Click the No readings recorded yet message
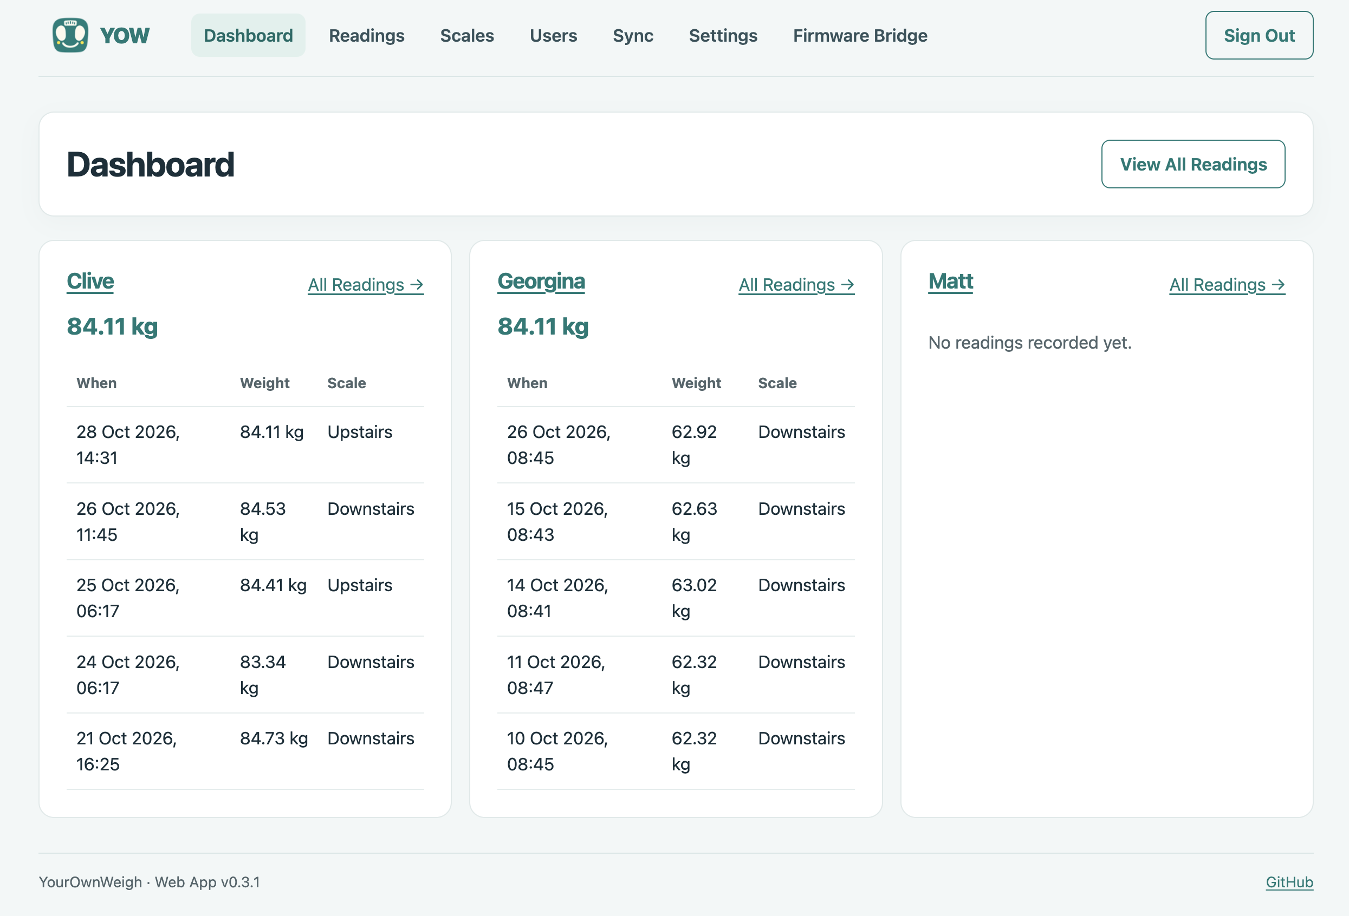Image resolution: width=1349 pixels, height=916 pixels. pyautogui.click(x=1030, y=342)
